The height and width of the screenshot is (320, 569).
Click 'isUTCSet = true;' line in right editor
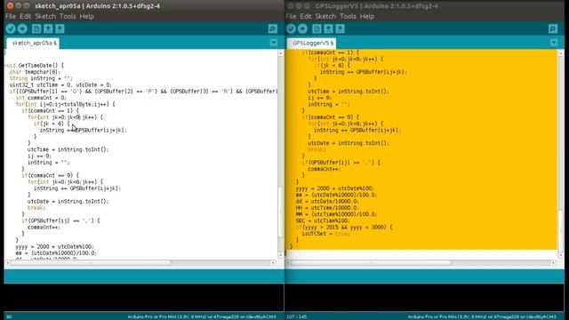(x=326, y=234)
